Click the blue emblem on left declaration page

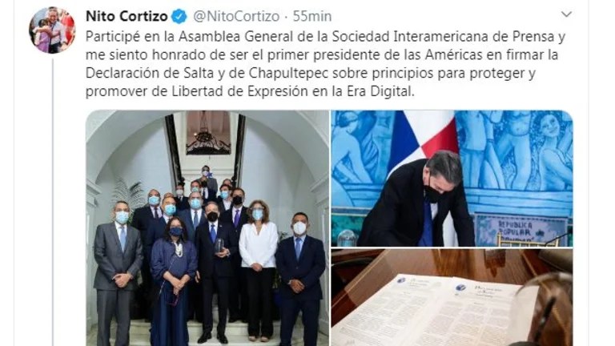(x=401, y=280)
